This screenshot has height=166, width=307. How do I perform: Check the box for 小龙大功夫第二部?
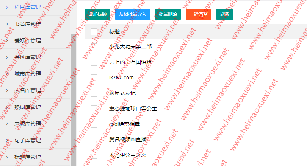(94, 47)
